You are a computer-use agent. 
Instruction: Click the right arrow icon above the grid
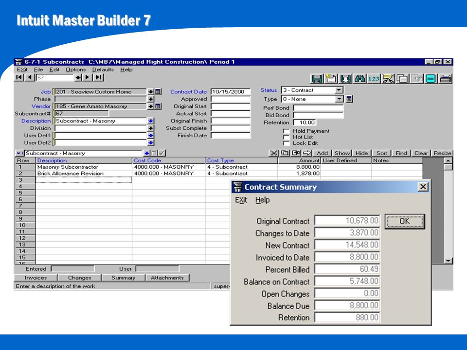pos(307,153)
